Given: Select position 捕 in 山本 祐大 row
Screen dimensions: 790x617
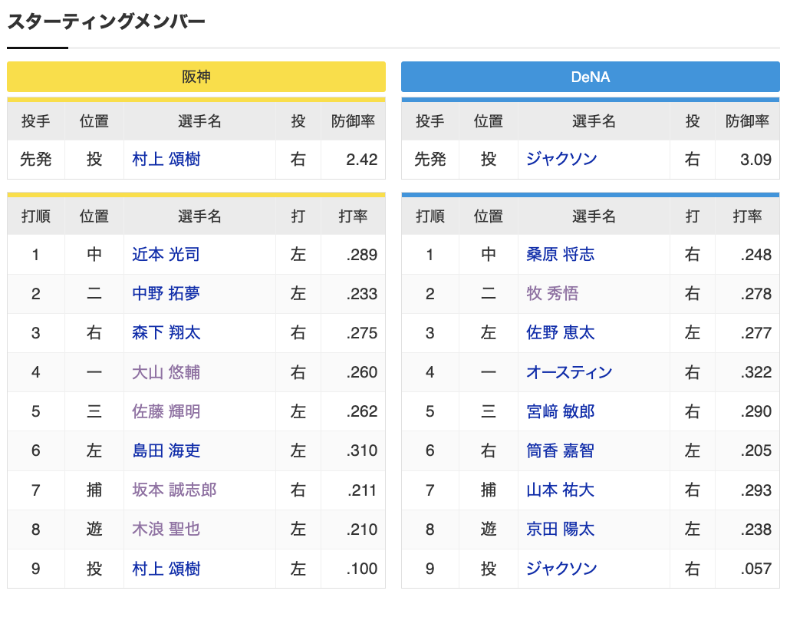Looking at the screenshot, I should click(489, 490).
